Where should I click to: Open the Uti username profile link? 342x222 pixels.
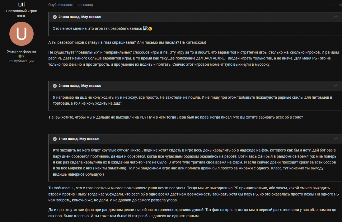click(x=21, y=5)
